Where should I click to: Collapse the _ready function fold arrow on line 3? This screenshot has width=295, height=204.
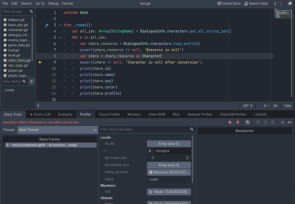(x=60, y=25)
